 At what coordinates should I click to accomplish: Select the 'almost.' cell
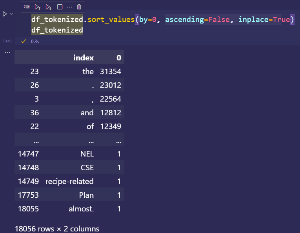point(81,209)
